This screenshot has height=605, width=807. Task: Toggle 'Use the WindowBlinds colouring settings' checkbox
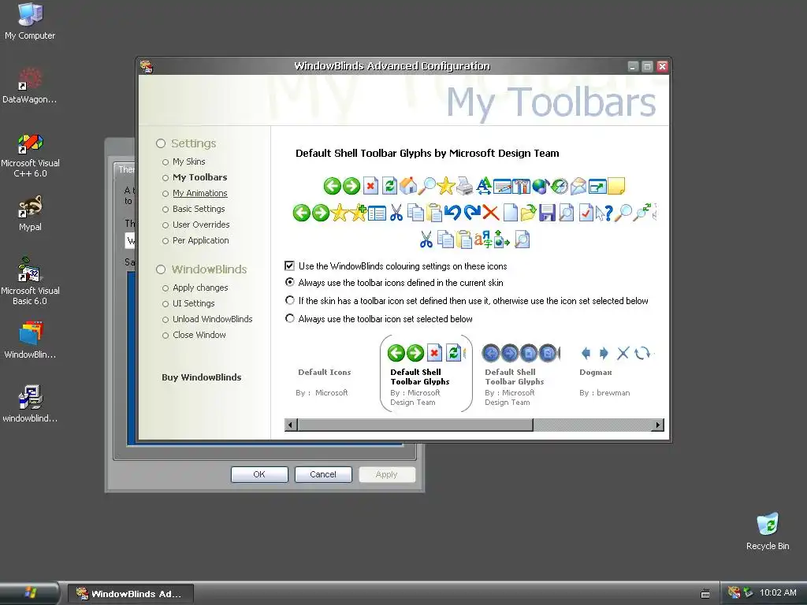[290, 266]
